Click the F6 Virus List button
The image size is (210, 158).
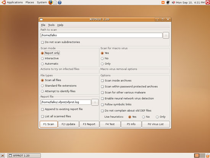[x=156, y=124]
